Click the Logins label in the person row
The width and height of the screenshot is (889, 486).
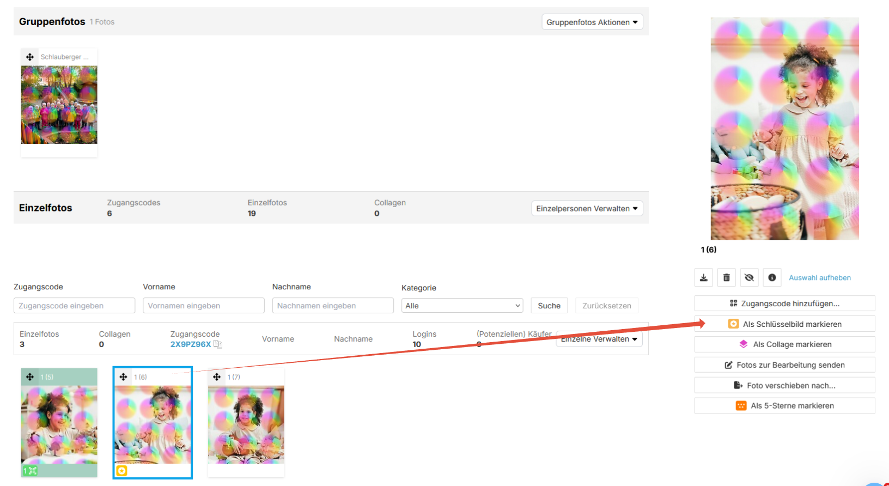(424, 334)
